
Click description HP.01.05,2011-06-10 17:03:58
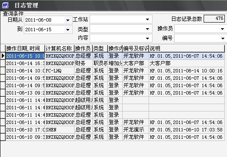pyautogui.click(x=187, y=130)
